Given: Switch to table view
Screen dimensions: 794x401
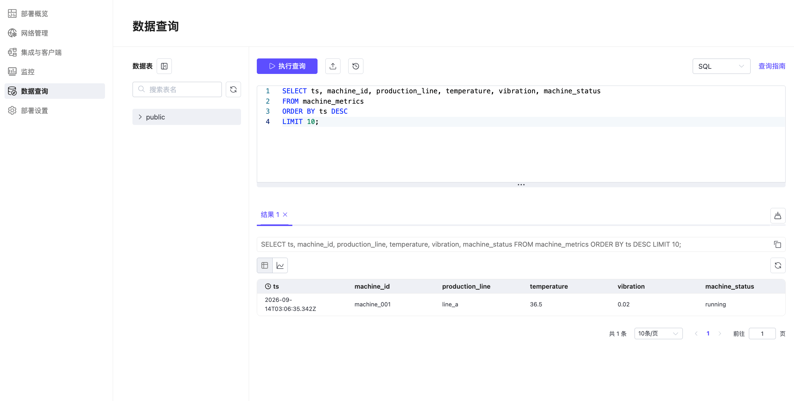Looking at the screenshot, I should pos(265,265).
